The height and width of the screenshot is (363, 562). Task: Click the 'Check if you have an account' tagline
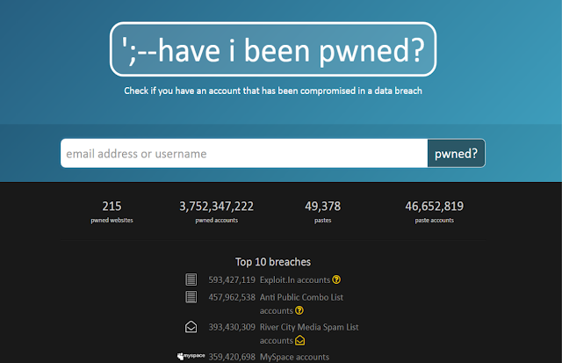click(x=273, y=91)
